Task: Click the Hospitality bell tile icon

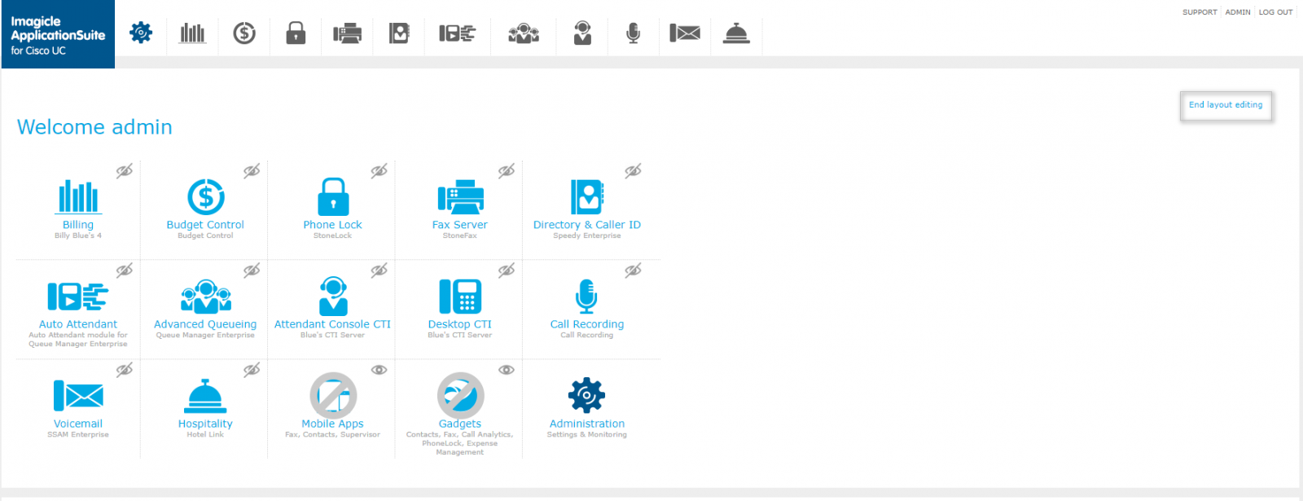Action: point(205,396)
